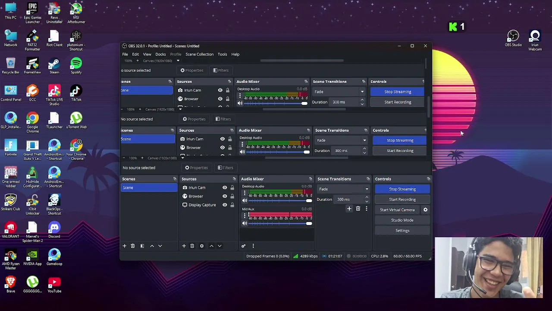Add a configurable transition with the plus icon
Screen dimensions: 552x311
point(349,209)
